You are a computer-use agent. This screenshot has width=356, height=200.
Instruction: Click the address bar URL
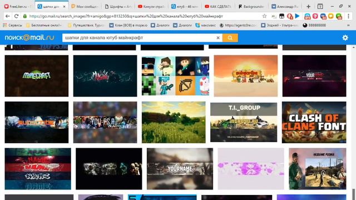126,16
